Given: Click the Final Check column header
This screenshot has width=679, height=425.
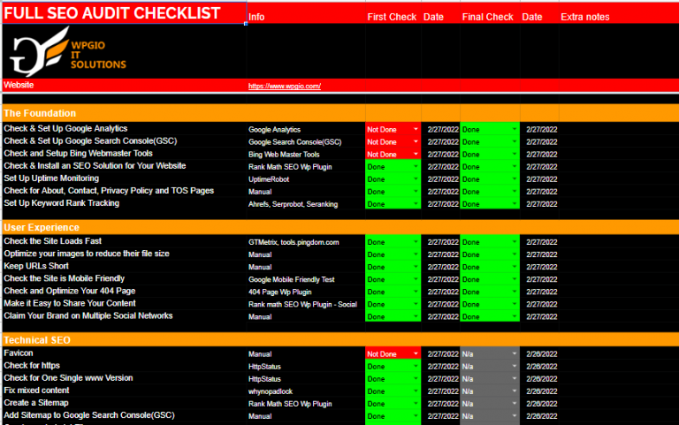Looking at the screenshot, I should point(488,17).
